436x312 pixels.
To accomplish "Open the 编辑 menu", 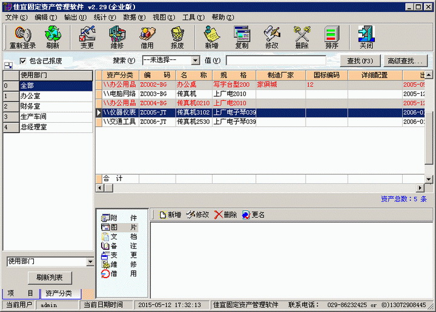I will click(x=45, y=17).
